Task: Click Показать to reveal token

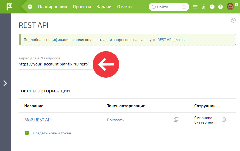Action: pos(115,120)
